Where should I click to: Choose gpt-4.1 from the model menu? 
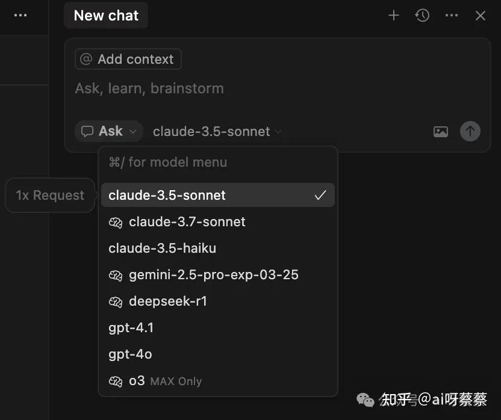point(131,328)
